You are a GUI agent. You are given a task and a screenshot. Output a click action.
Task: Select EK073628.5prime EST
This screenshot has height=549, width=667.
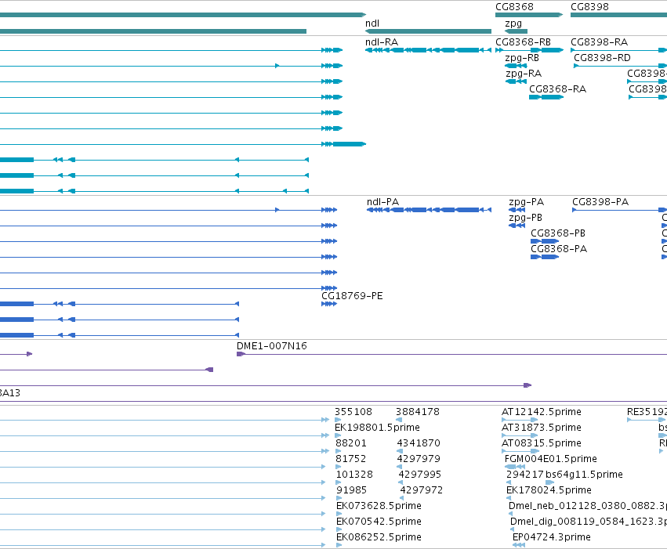pyautogui.click(x=339, y=515)
